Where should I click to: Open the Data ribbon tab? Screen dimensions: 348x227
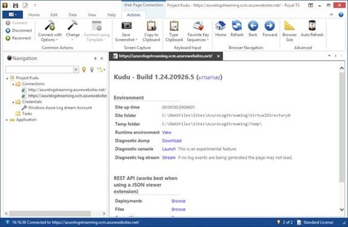tap(72, 14)
